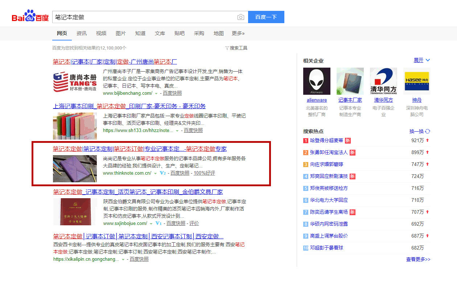457x281 pixels.
Task: Click V1 credibility badge on sxjinbojue result
Action: click(158, 223)
